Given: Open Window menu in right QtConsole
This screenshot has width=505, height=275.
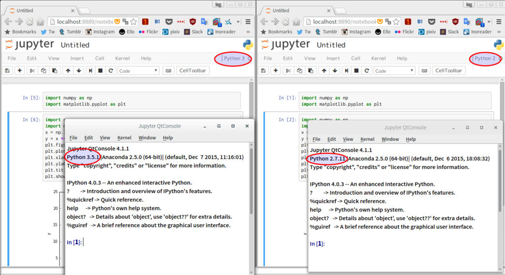Looking at the screenshot, I should click(x=390, y=139).
